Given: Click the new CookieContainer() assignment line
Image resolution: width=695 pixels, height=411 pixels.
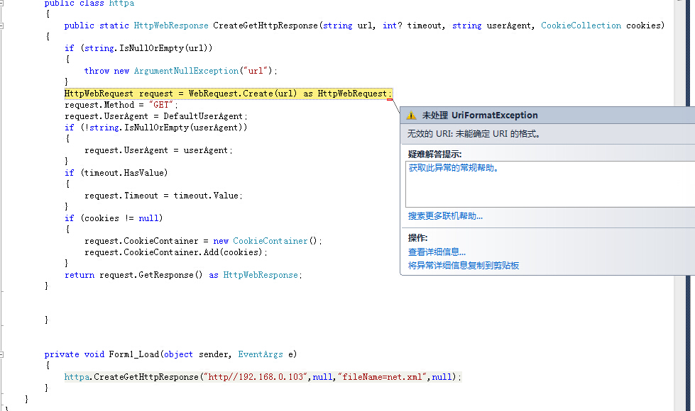Looking at the screenshot, I should pos(204,241).
